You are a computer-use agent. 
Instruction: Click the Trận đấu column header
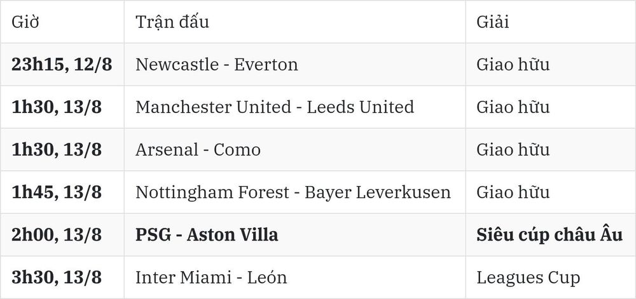(172, 22)
